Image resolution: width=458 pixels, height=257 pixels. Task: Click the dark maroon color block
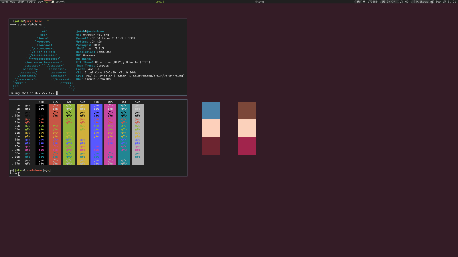211,146
